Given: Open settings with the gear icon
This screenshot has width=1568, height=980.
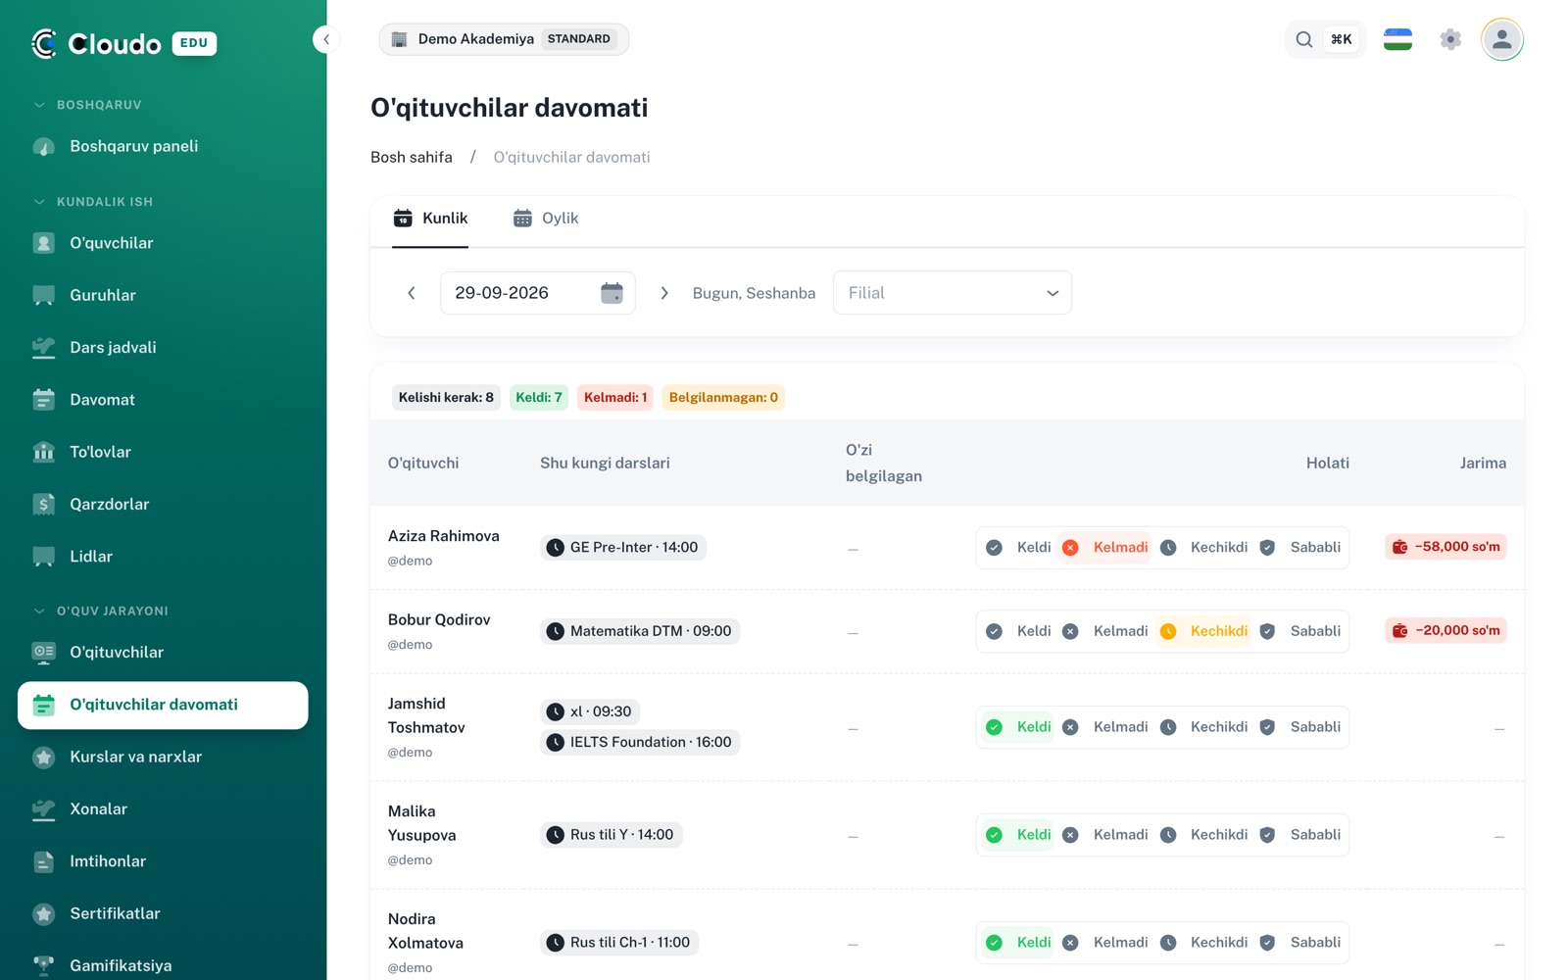Looking at the screenshot, I should (1450, 39).
